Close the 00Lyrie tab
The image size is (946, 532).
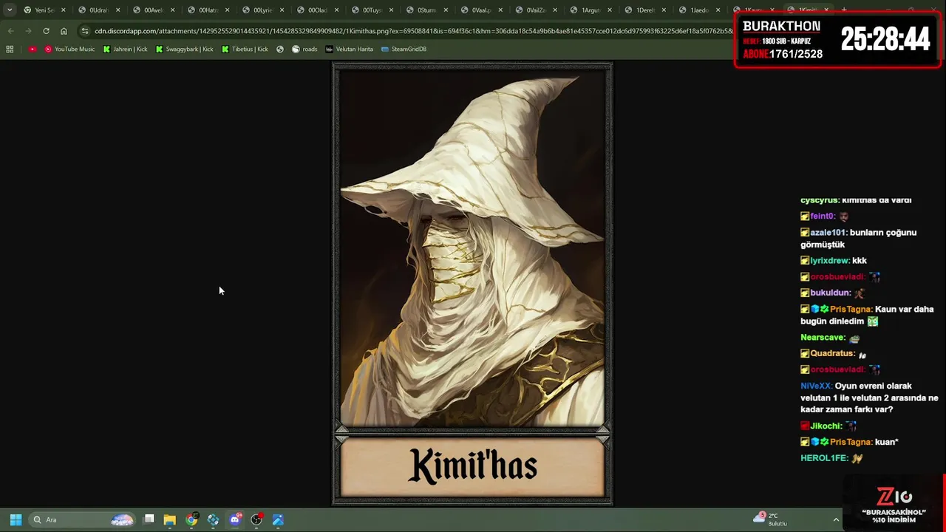tap(282, 10)
